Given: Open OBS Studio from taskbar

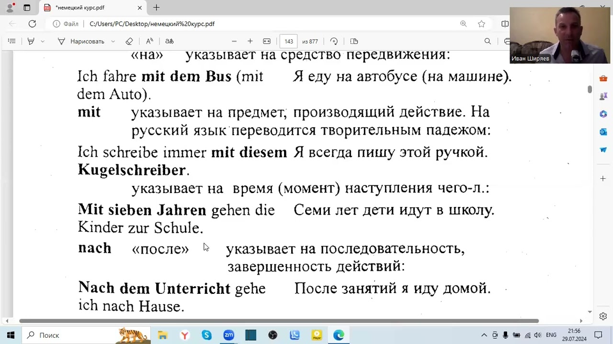Looking at the screenshot, I should (272, 335).
